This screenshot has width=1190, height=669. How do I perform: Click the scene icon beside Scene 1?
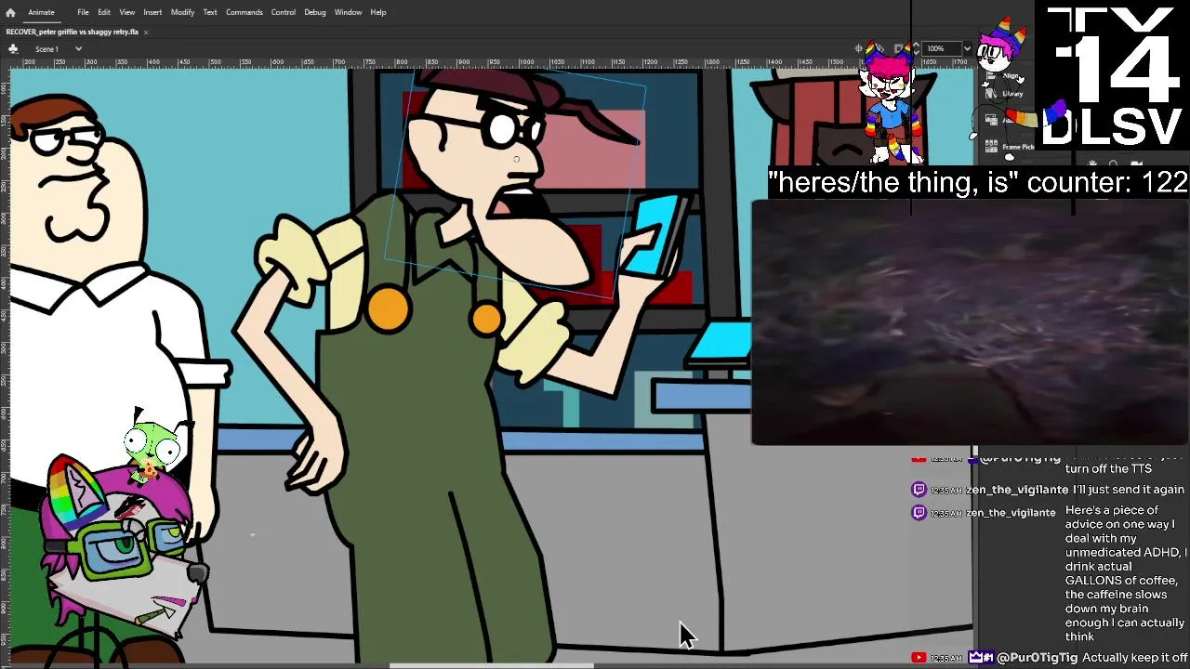(13, 48)
